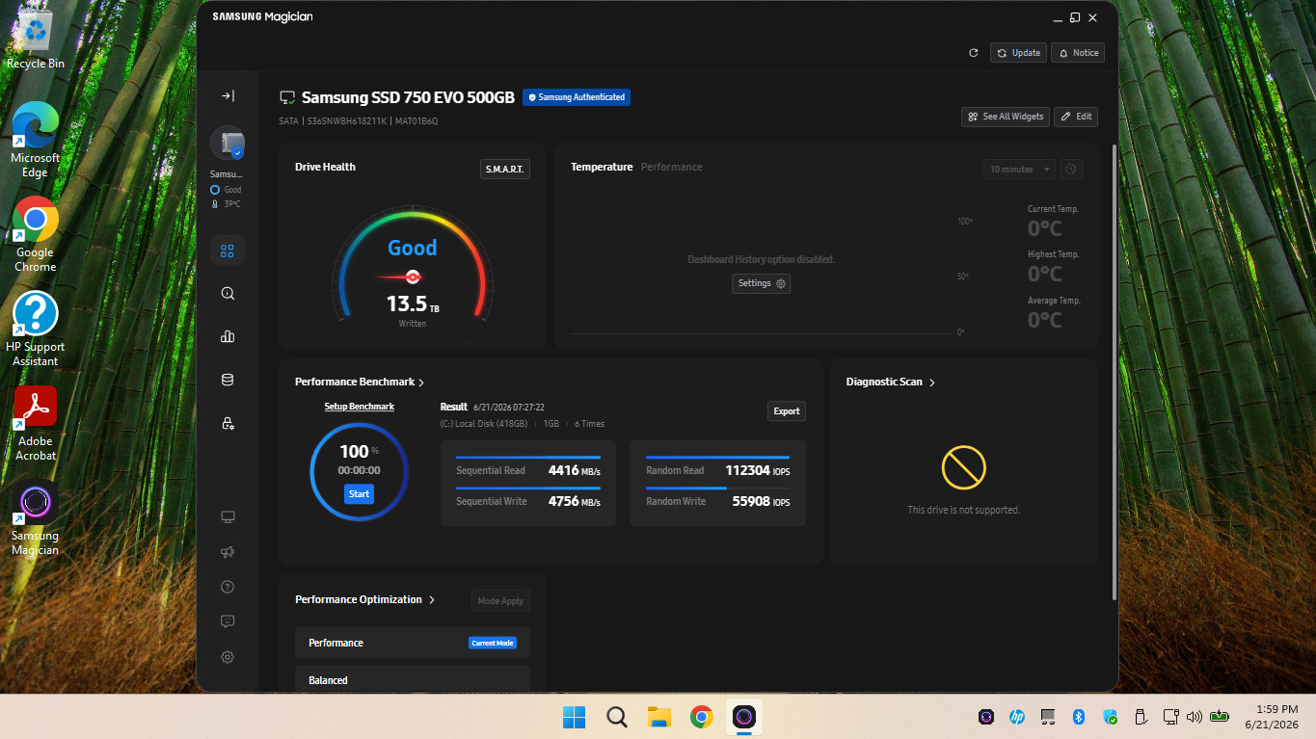Image resolution: width=1316 pixels, height=739 pixels.
Task: Click the Sequential Read 4416 MB/s value
Action: 575,471
